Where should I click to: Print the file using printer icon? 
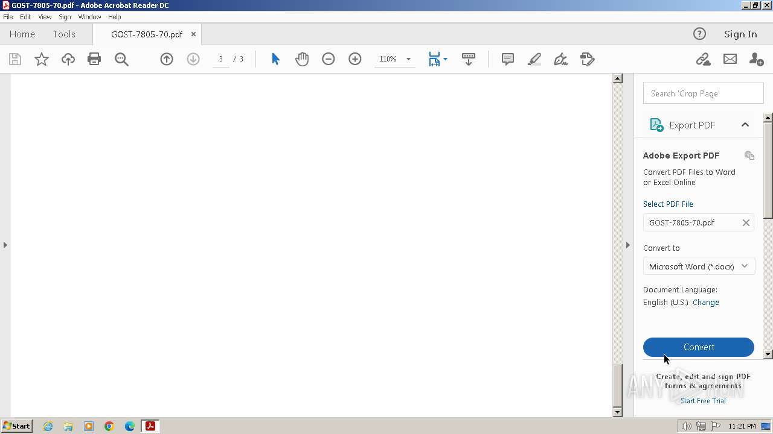pyautogui.click(x=94, y=59)
